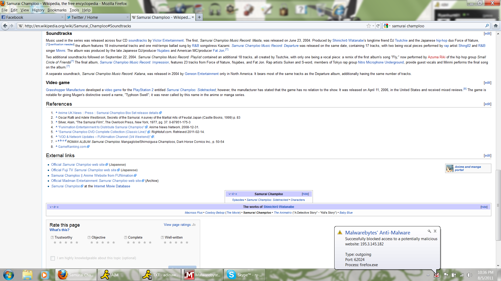Open the bookmark star dropdown arrow
This screenshot has width=501, height=281.
pos(373,26)
